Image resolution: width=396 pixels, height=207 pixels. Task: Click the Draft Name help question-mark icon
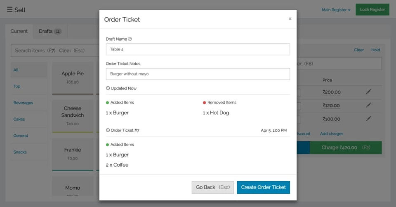tap(130, 39)
